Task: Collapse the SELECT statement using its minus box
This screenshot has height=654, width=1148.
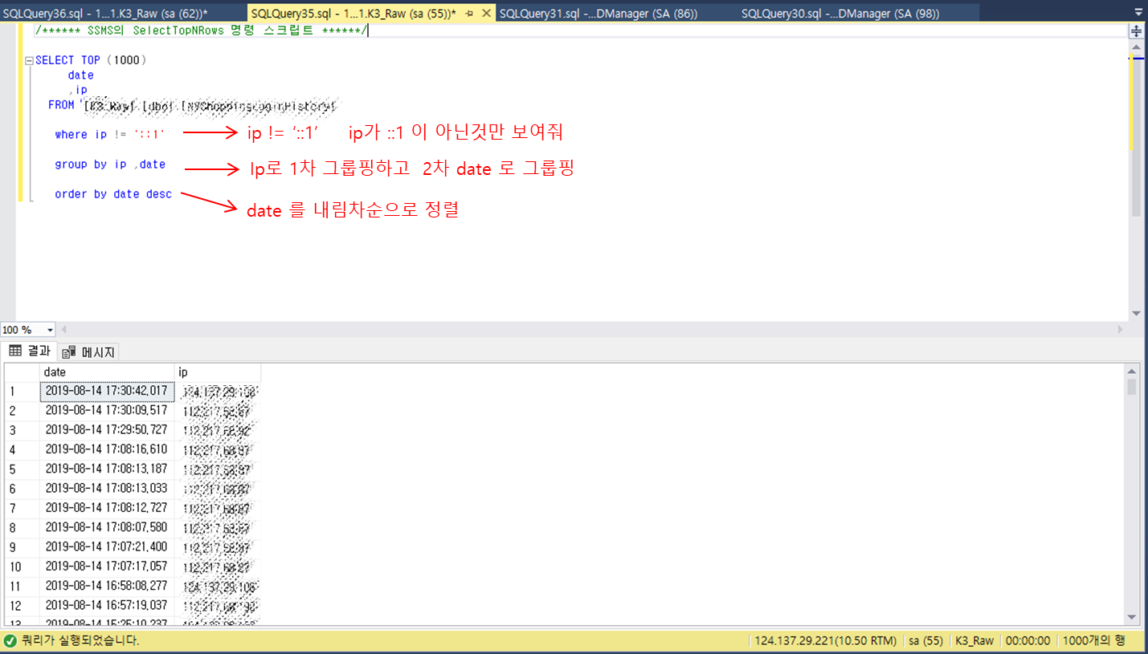Action: pos(28,59)
